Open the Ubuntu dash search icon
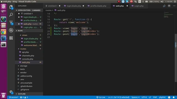Image resolution: width=177 pixels, height=99 pixels. pyautogui.click(x=4, y=7)
